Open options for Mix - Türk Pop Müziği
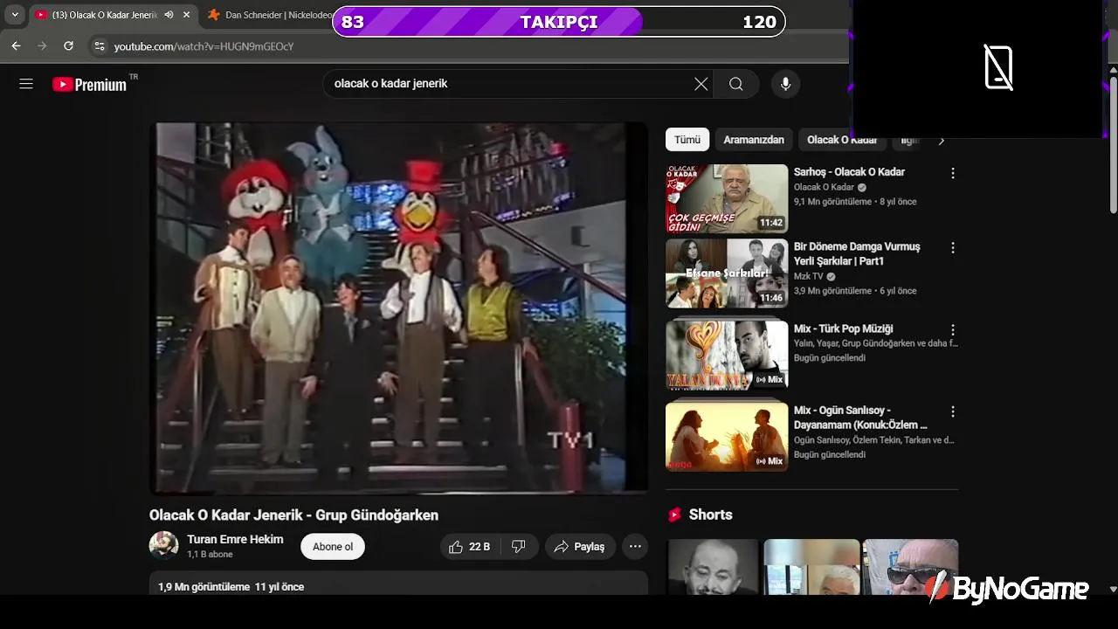The height and width of the screenshot is (629, 1118). point(953,330)
